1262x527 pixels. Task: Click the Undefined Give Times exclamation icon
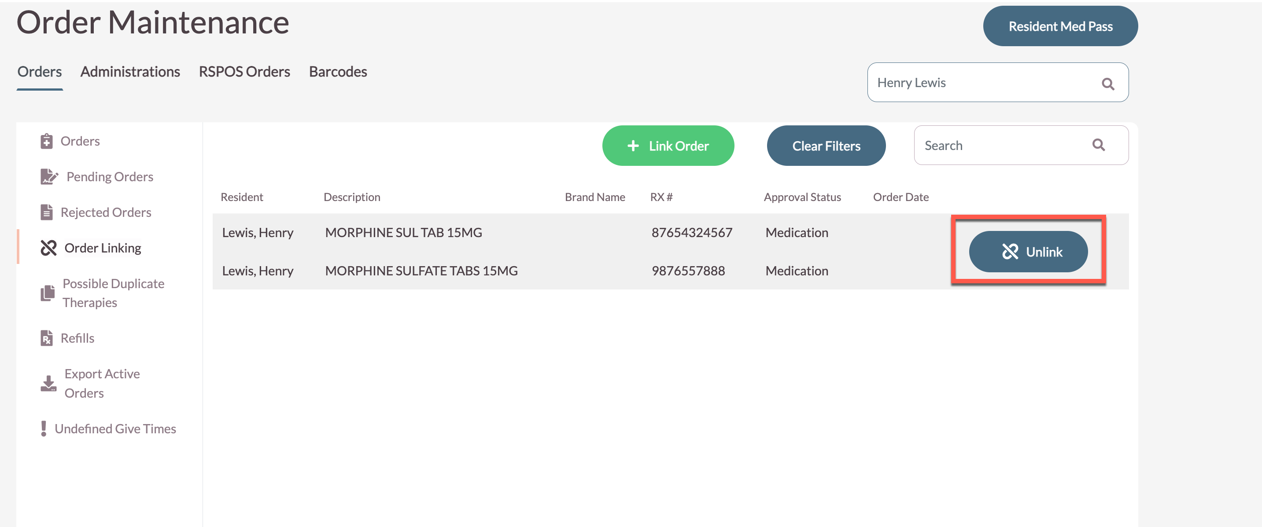pos(44,428)
